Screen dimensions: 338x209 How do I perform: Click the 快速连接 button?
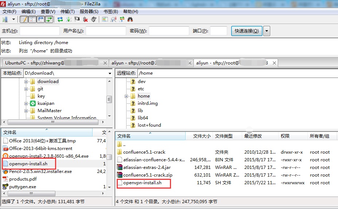click(x=246, y=31)
